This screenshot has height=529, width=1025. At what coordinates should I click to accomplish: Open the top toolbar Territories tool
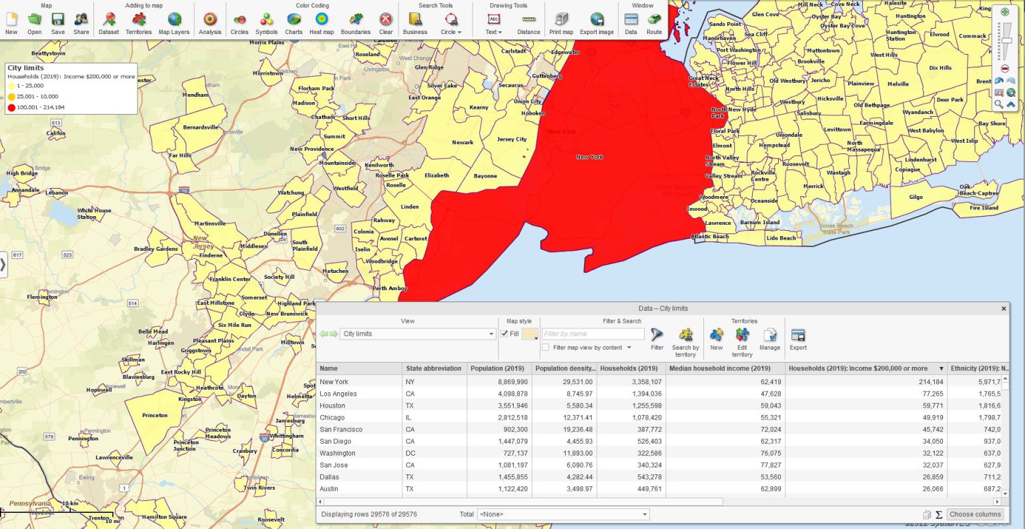139,23
